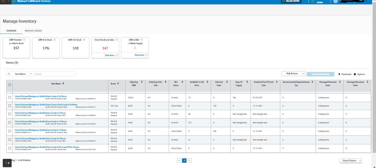Switch to the Overview tab
Image resolution: width=376 pixels, height=168 pixels.
click(11, 31)
